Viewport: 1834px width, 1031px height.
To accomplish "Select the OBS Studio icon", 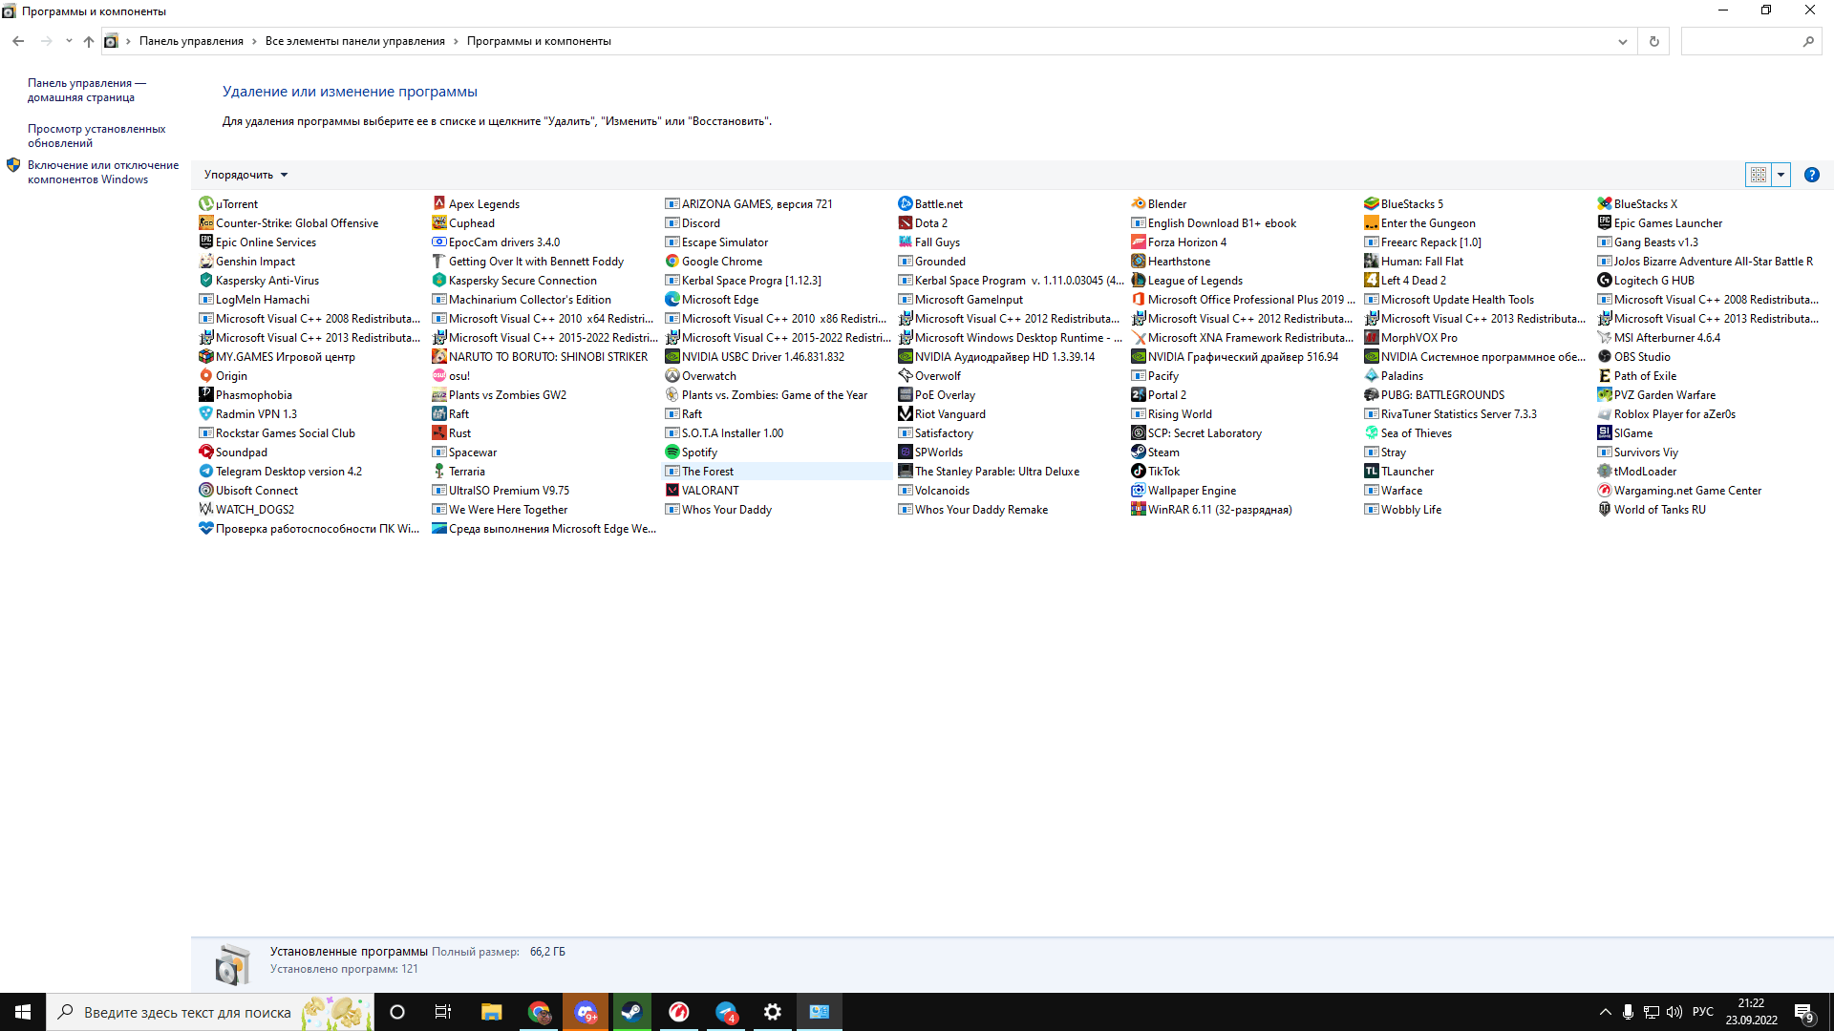I will coord(1604,356).
